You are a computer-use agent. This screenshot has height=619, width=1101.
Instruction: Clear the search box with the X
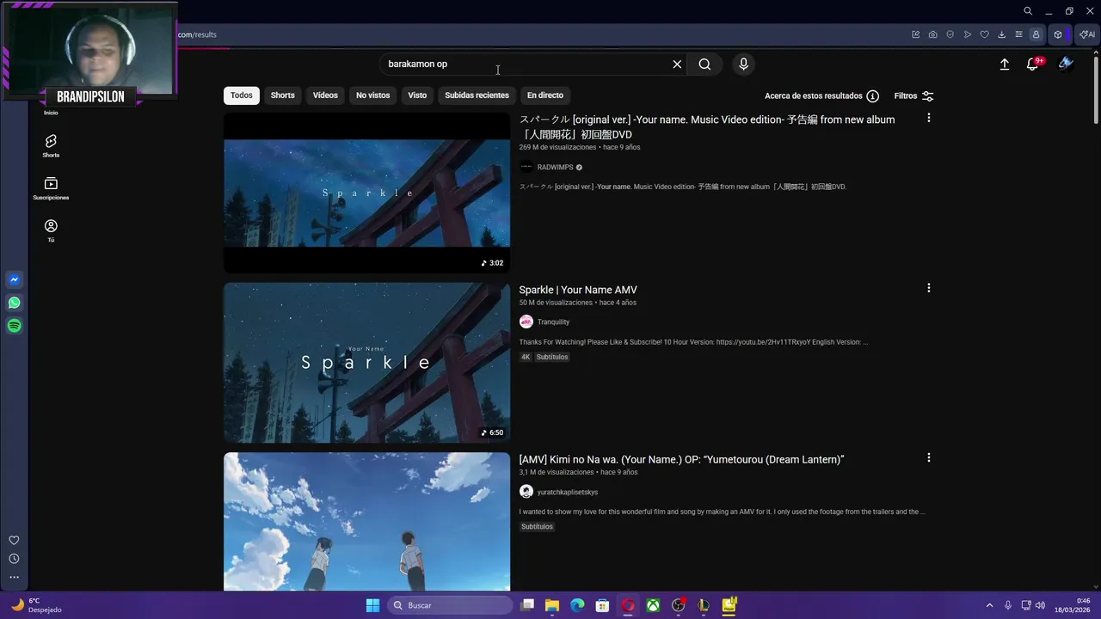click(x=677, y=64)
